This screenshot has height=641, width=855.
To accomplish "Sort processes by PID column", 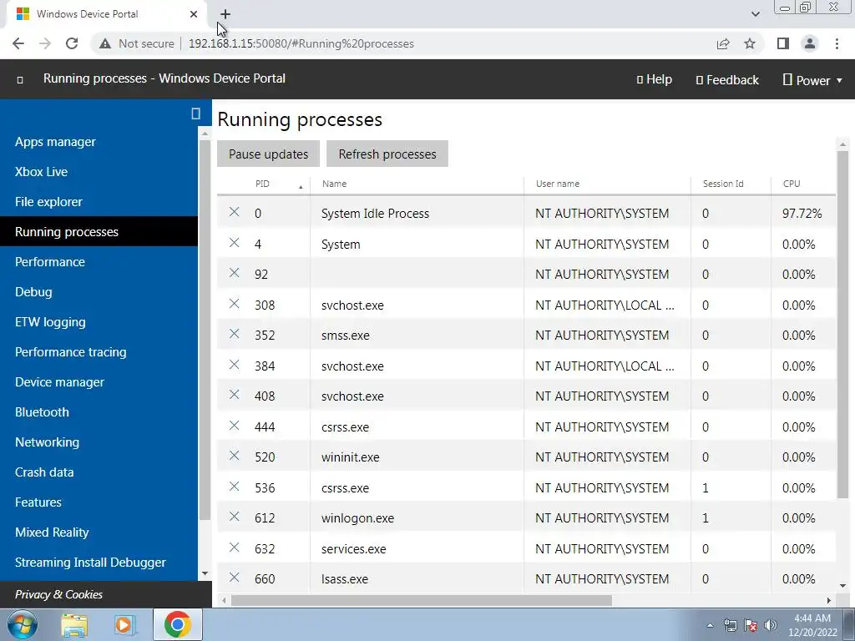I will tap(262, 184).
